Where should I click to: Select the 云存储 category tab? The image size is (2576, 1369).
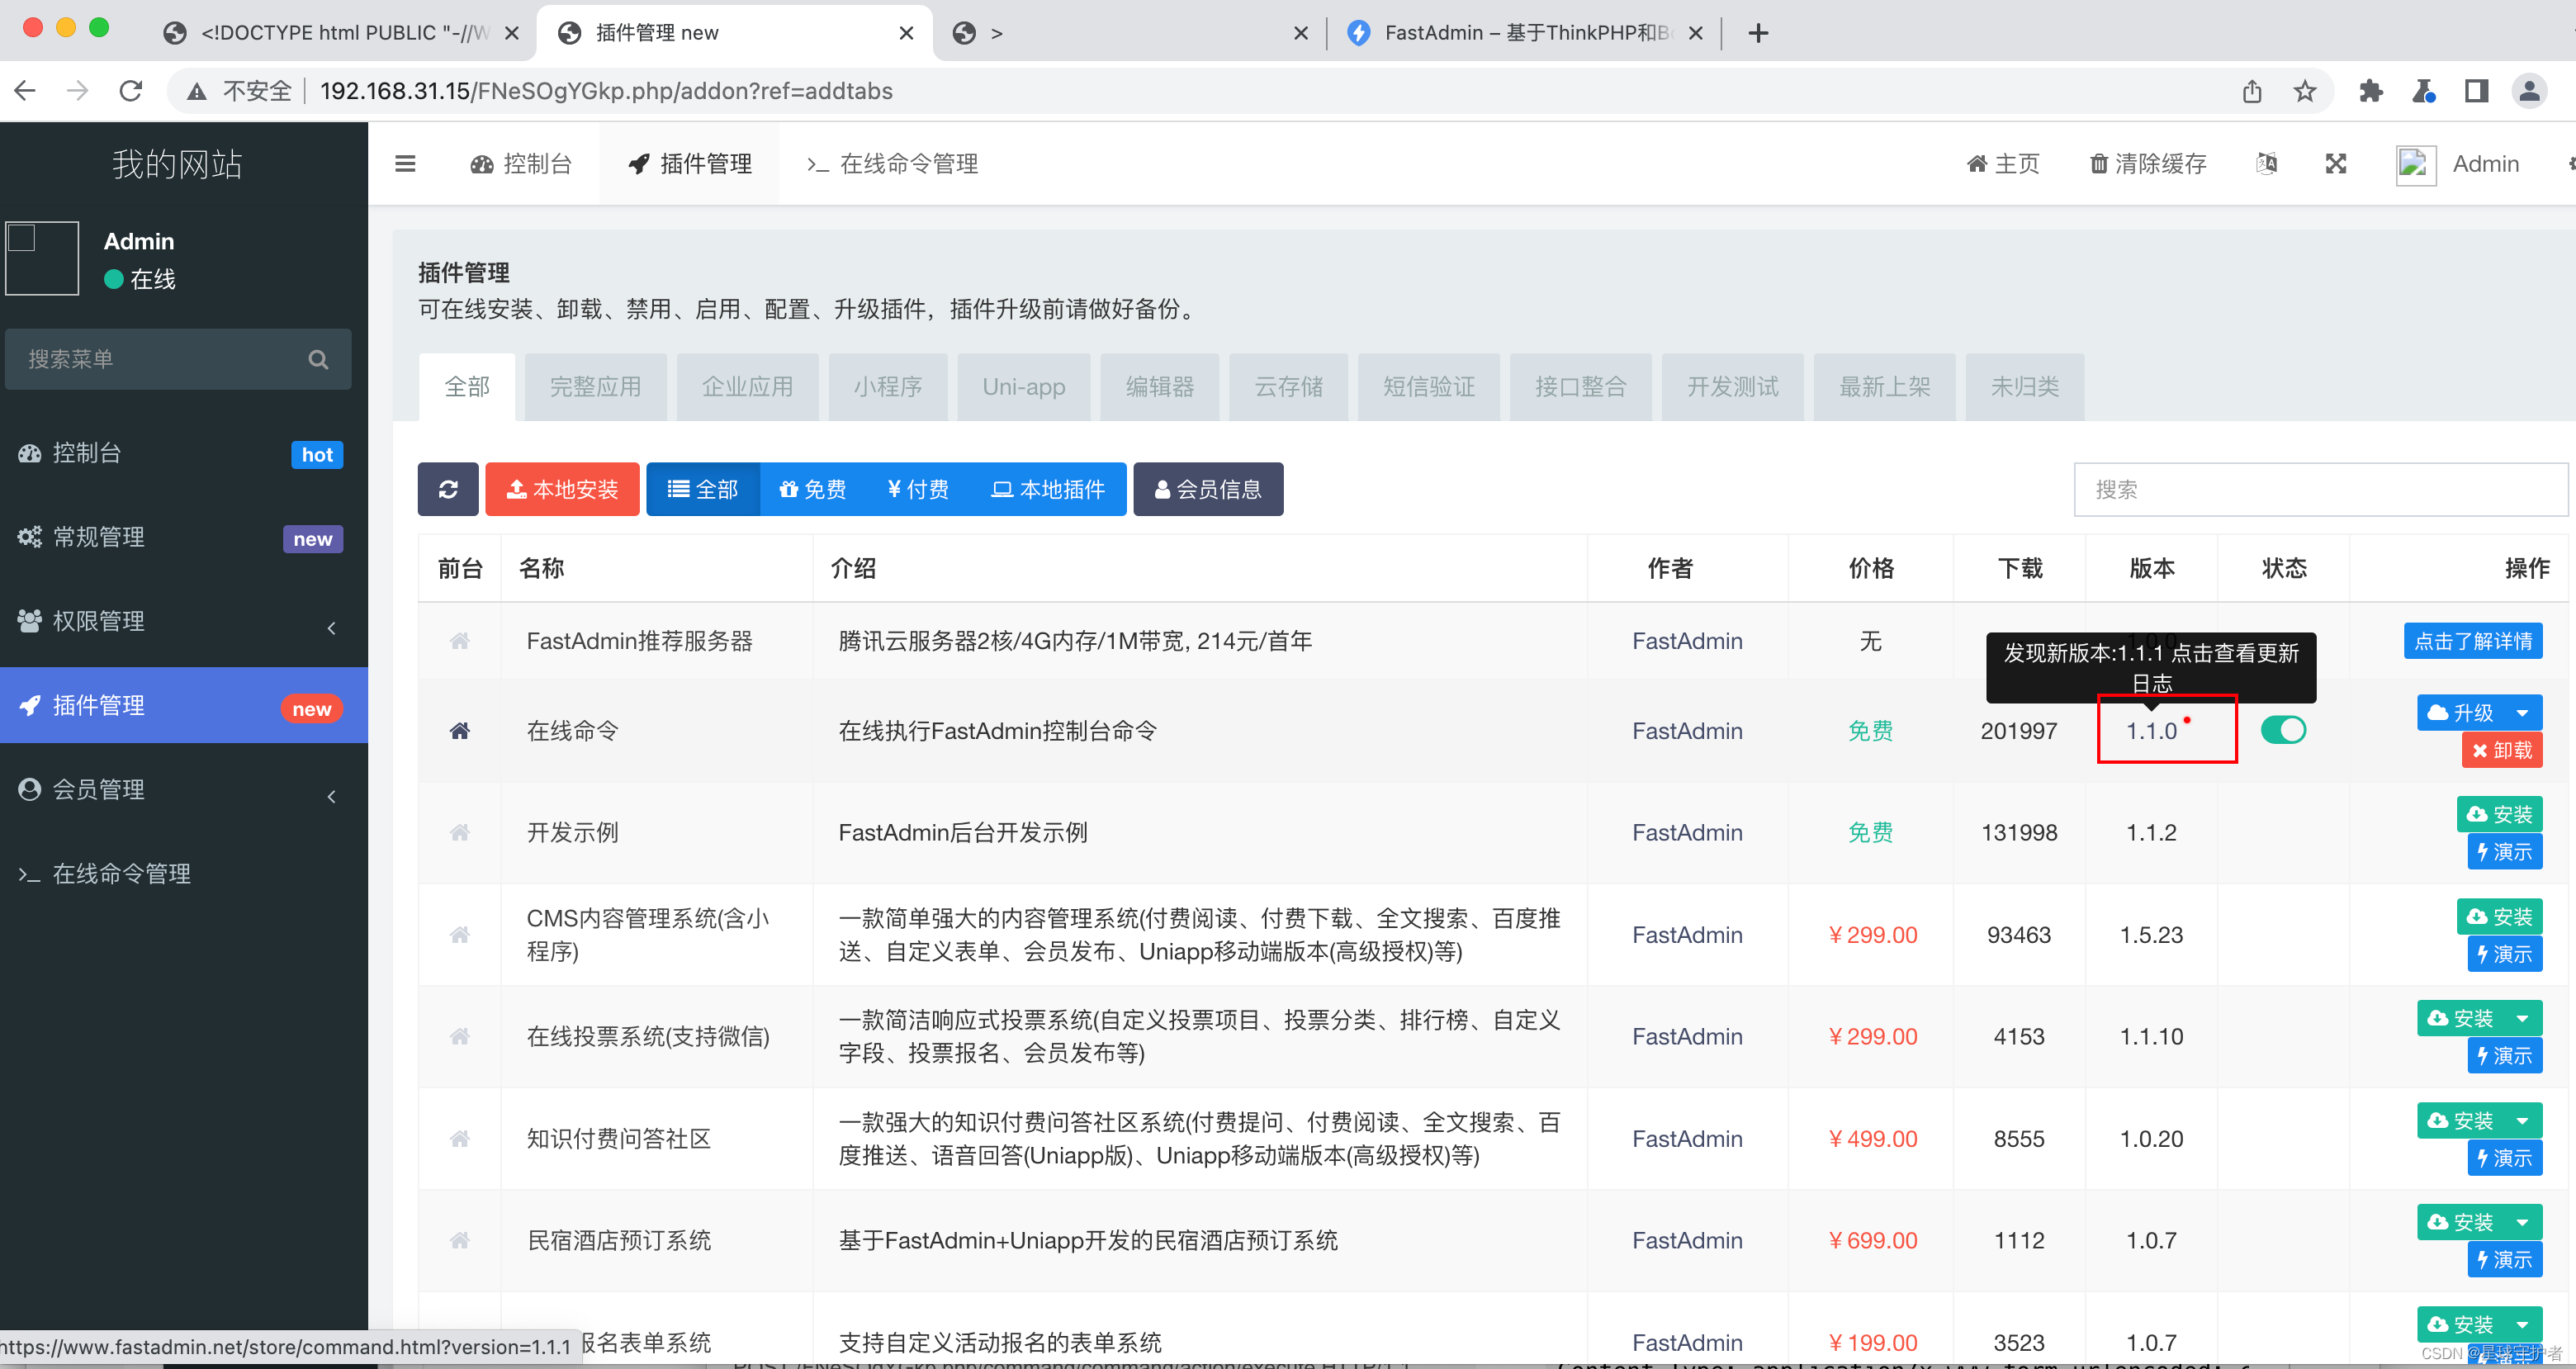(1289, 387)
